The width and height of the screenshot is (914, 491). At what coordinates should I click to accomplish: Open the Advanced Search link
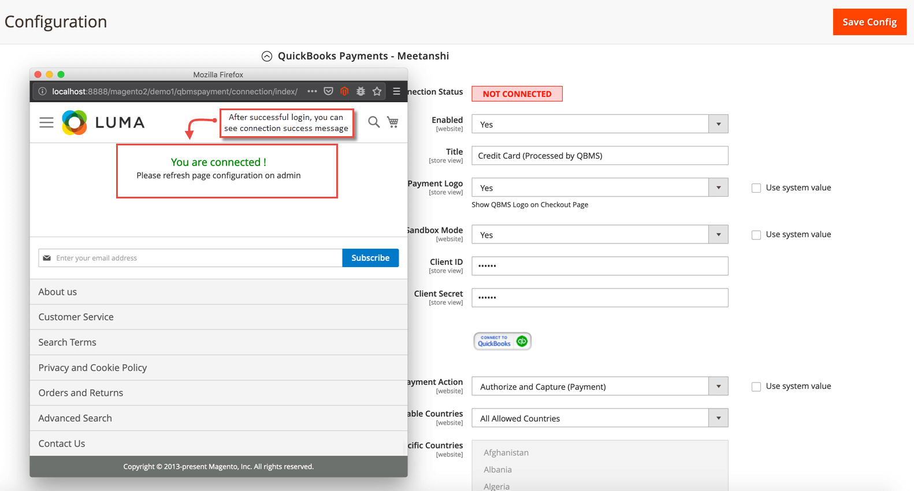75,418
